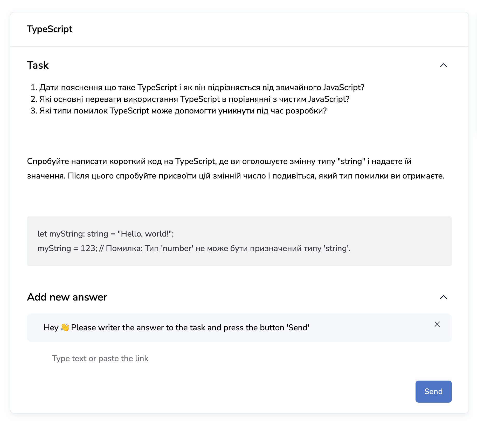
Task: Click the quoted 'Send' word in the hint
Action: pos(298,328)
